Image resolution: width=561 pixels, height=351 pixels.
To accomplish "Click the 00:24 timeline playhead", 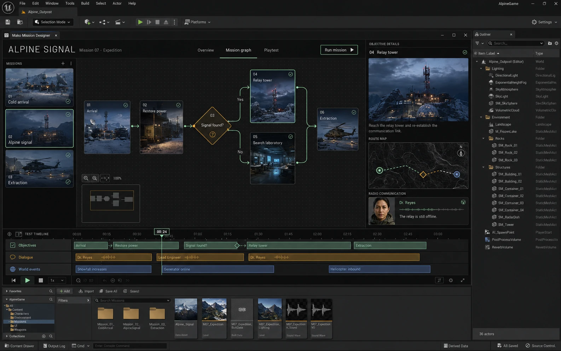I will (162, 232).
